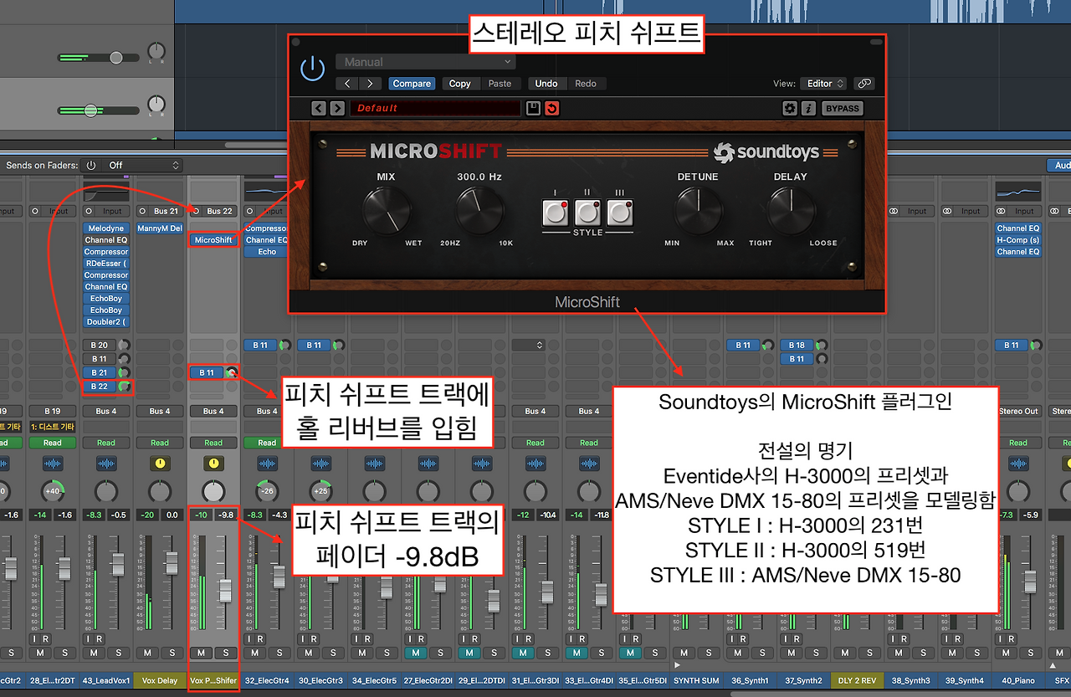Solo the Vox Delay channel
1071x697 pixels.
pyautogui.click(x=172, y=653)
